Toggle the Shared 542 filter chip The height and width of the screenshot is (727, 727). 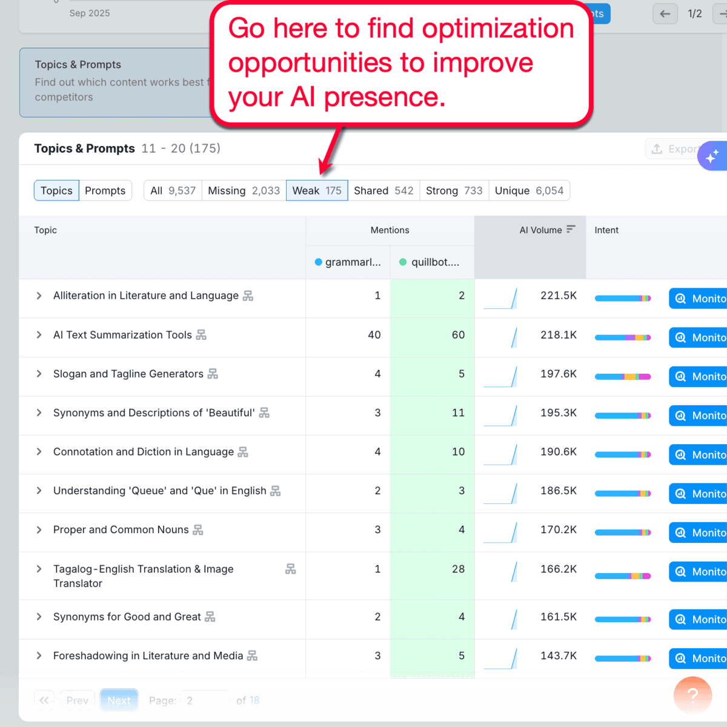383,190
